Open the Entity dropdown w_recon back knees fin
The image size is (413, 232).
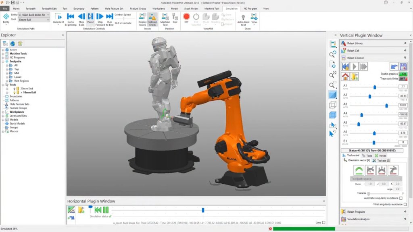pyautogui.click(x=33, y=15)
